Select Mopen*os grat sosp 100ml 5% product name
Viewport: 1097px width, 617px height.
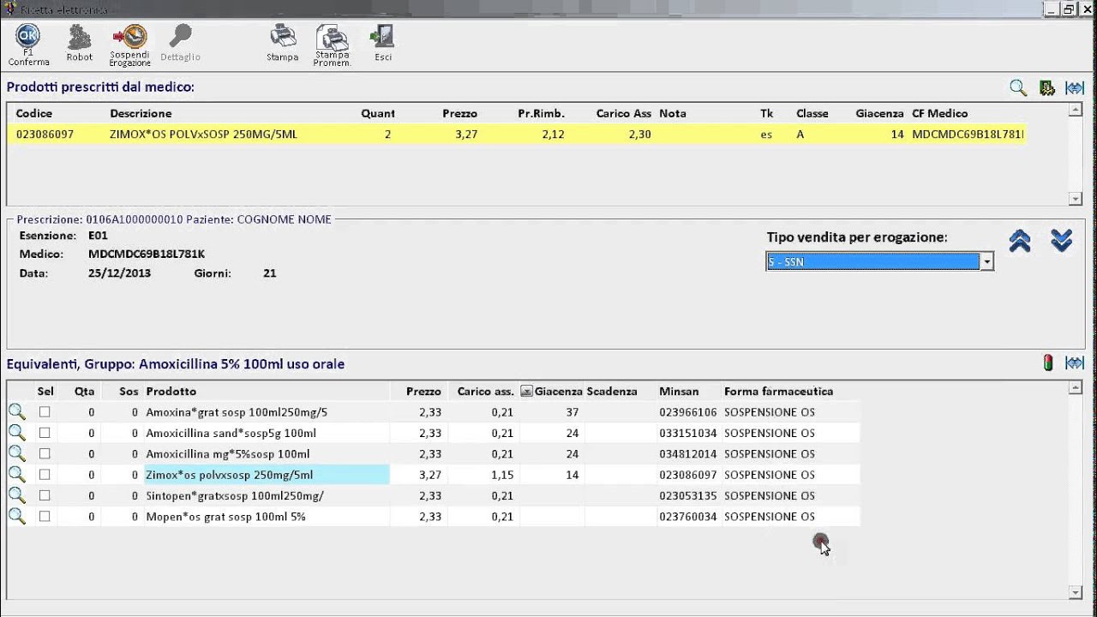(x=225, y=516)
